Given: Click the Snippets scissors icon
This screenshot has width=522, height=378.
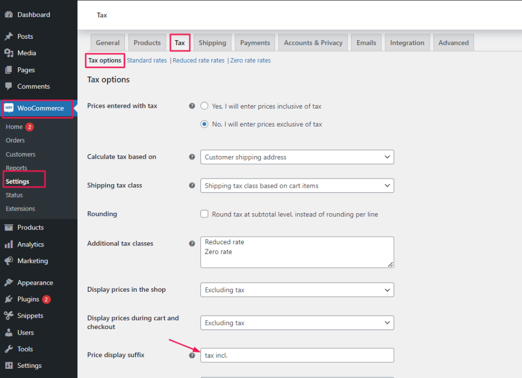Looking at the screenshot, I should pos(9,315).
